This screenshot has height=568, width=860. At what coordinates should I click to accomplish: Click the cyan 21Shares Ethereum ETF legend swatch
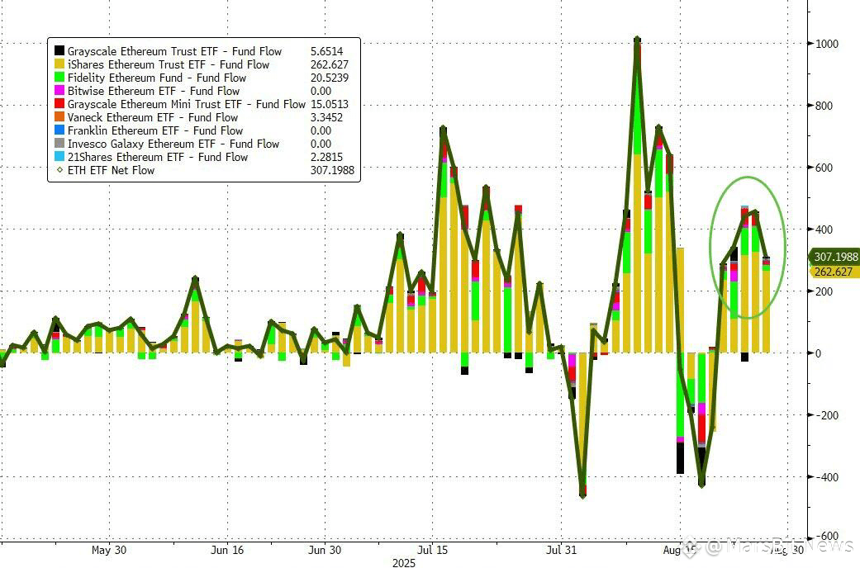point(59,156)
